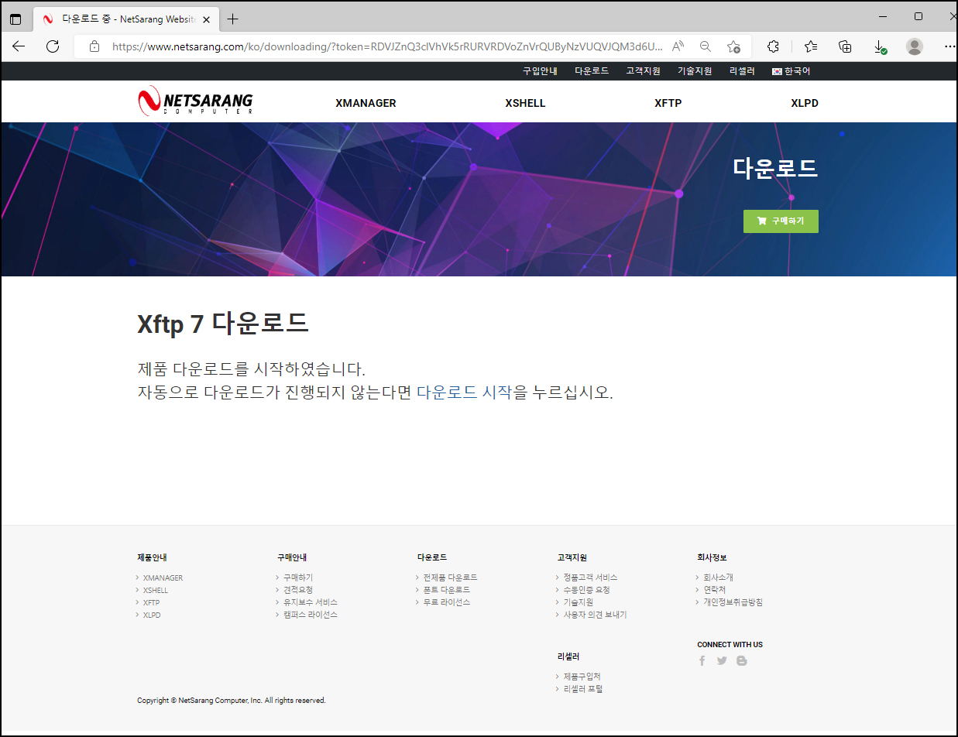This screenshot has height=737, width=958.
Task: Go back to the previous page
Action: [x=19, y=46]
